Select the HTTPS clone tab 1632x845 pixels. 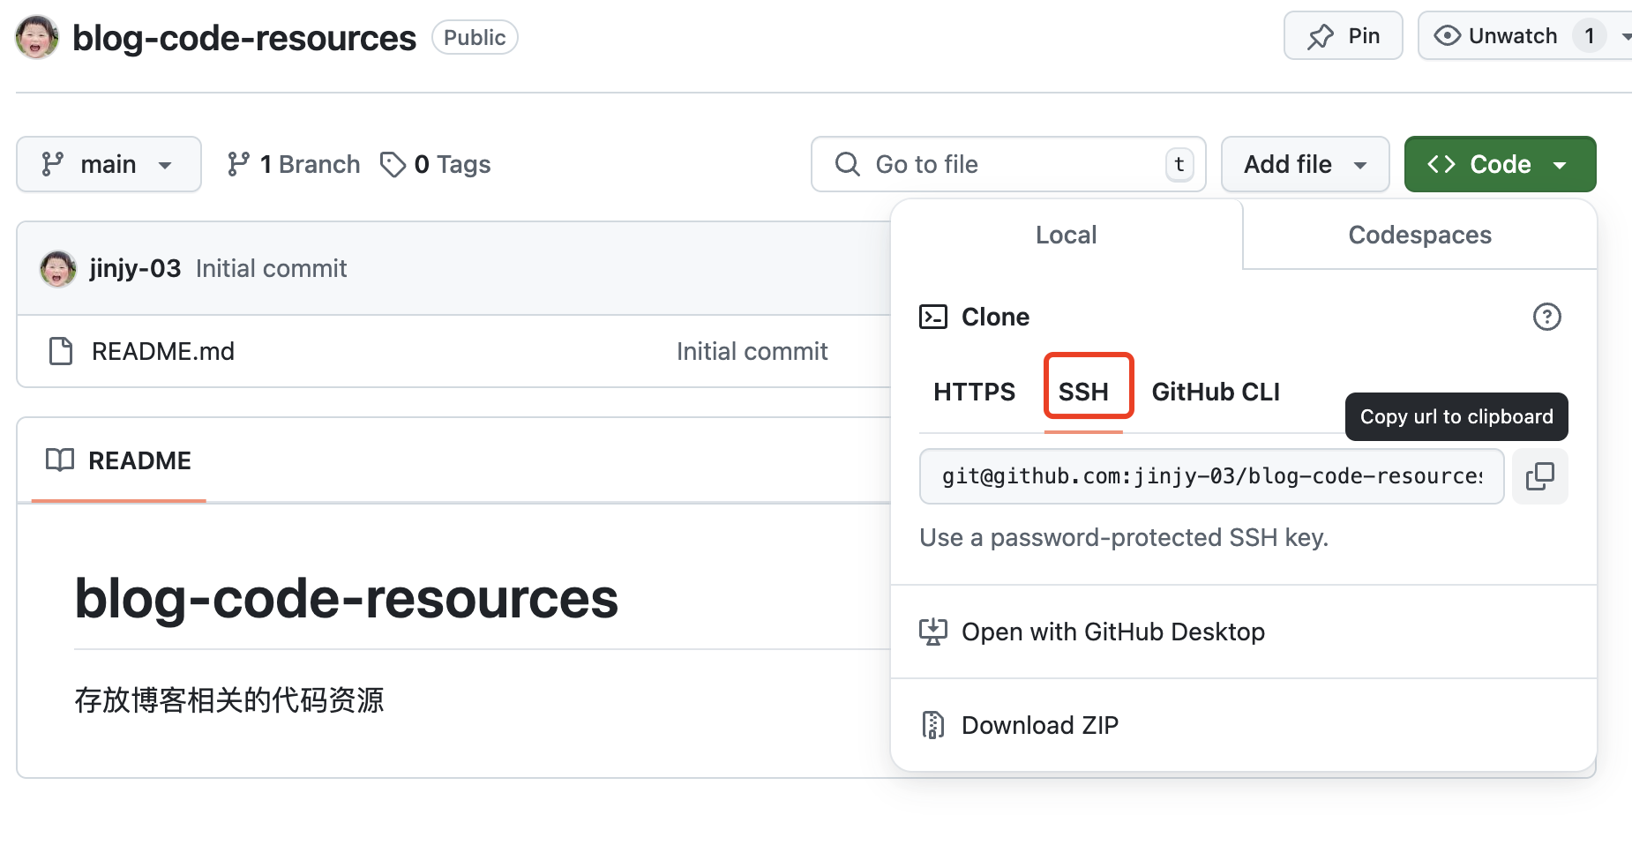coord(974,392)
